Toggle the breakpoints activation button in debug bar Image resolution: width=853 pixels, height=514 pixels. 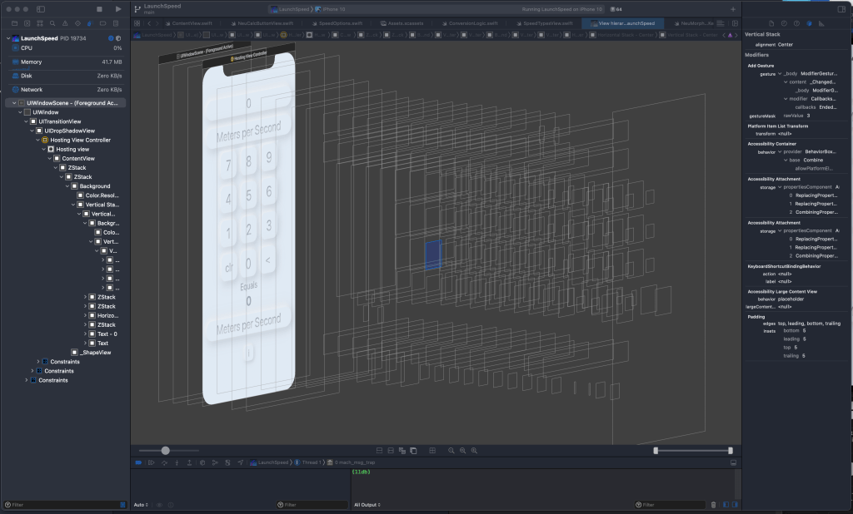tap(138, 462)
